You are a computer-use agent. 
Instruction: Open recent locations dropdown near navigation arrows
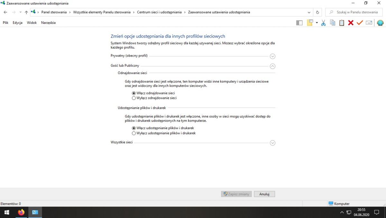[x=21, y=12]
